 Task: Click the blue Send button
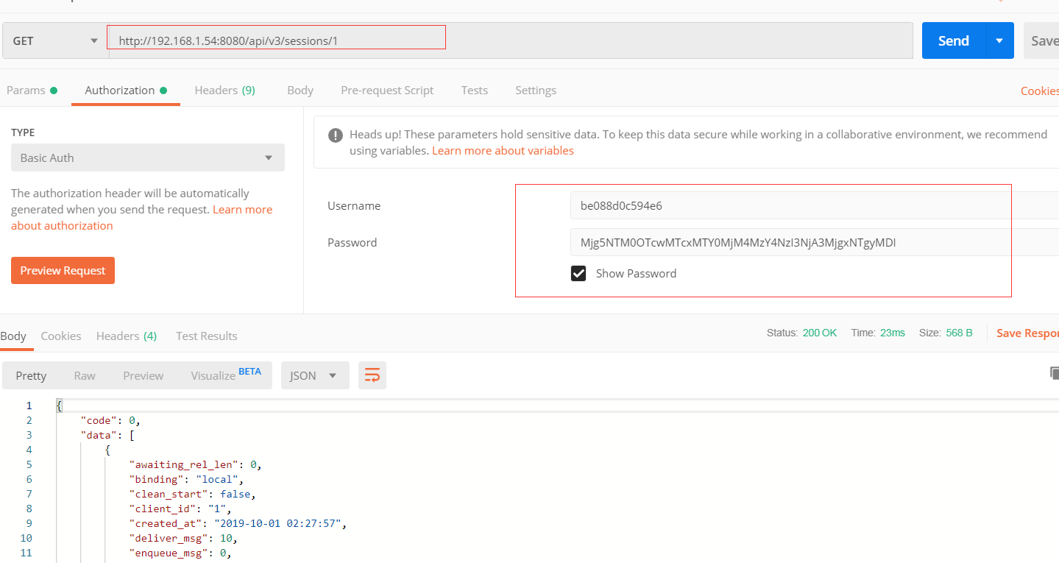pyautogui.click(x=953, y=41)
